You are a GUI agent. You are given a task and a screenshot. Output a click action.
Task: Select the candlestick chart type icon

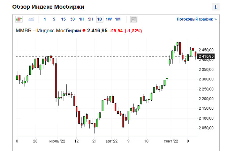point(19,19)
